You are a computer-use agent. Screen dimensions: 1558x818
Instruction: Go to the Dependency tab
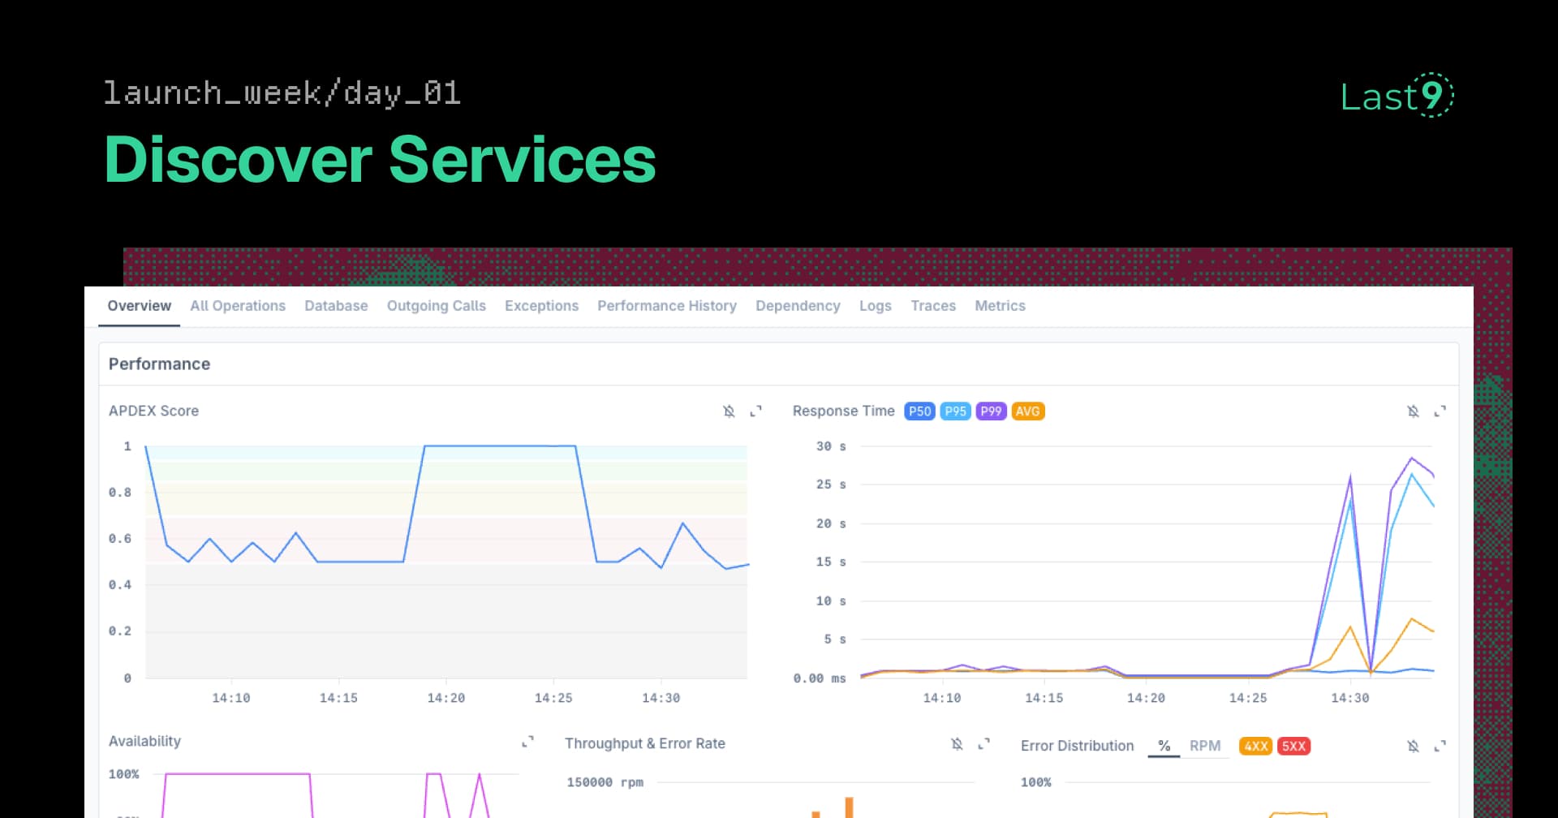click(x=798, y=306)
